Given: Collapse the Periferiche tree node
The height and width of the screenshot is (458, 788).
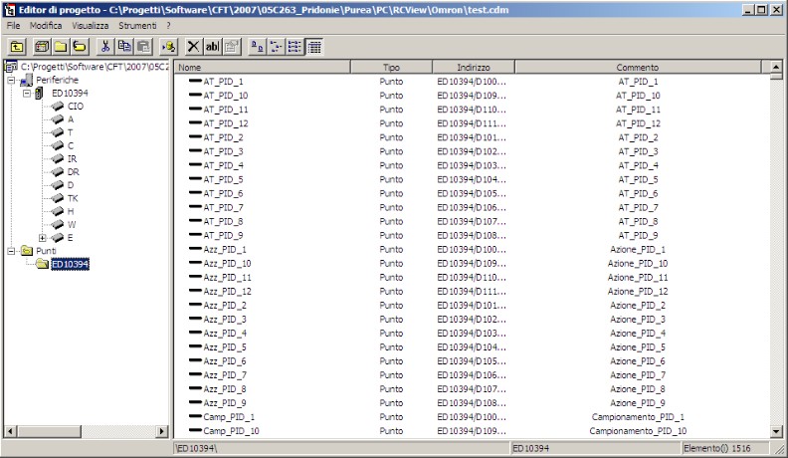Looking at the screenshot, I should tap(11, 80).
